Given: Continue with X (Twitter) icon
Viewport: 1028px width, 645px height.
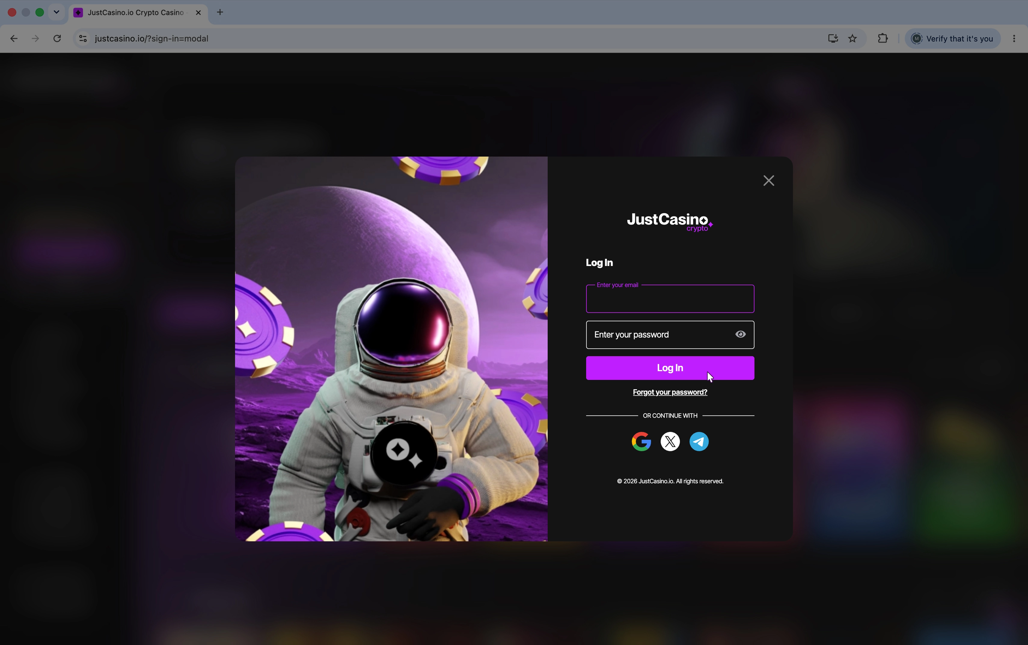Looking at the screenshot, I should pyautogui.click(x=670, y=441).
